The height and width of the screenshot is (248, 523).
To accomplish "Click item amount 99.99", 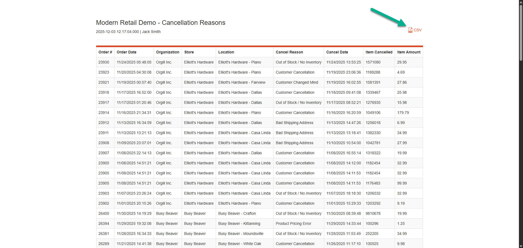I will pos(402,183).
